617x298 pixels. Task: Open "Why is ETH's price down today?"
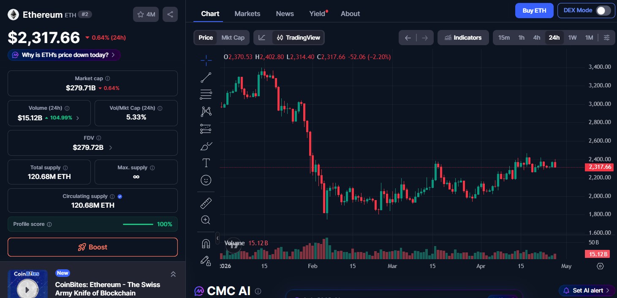pyautogui.click(x=64, y=55)
